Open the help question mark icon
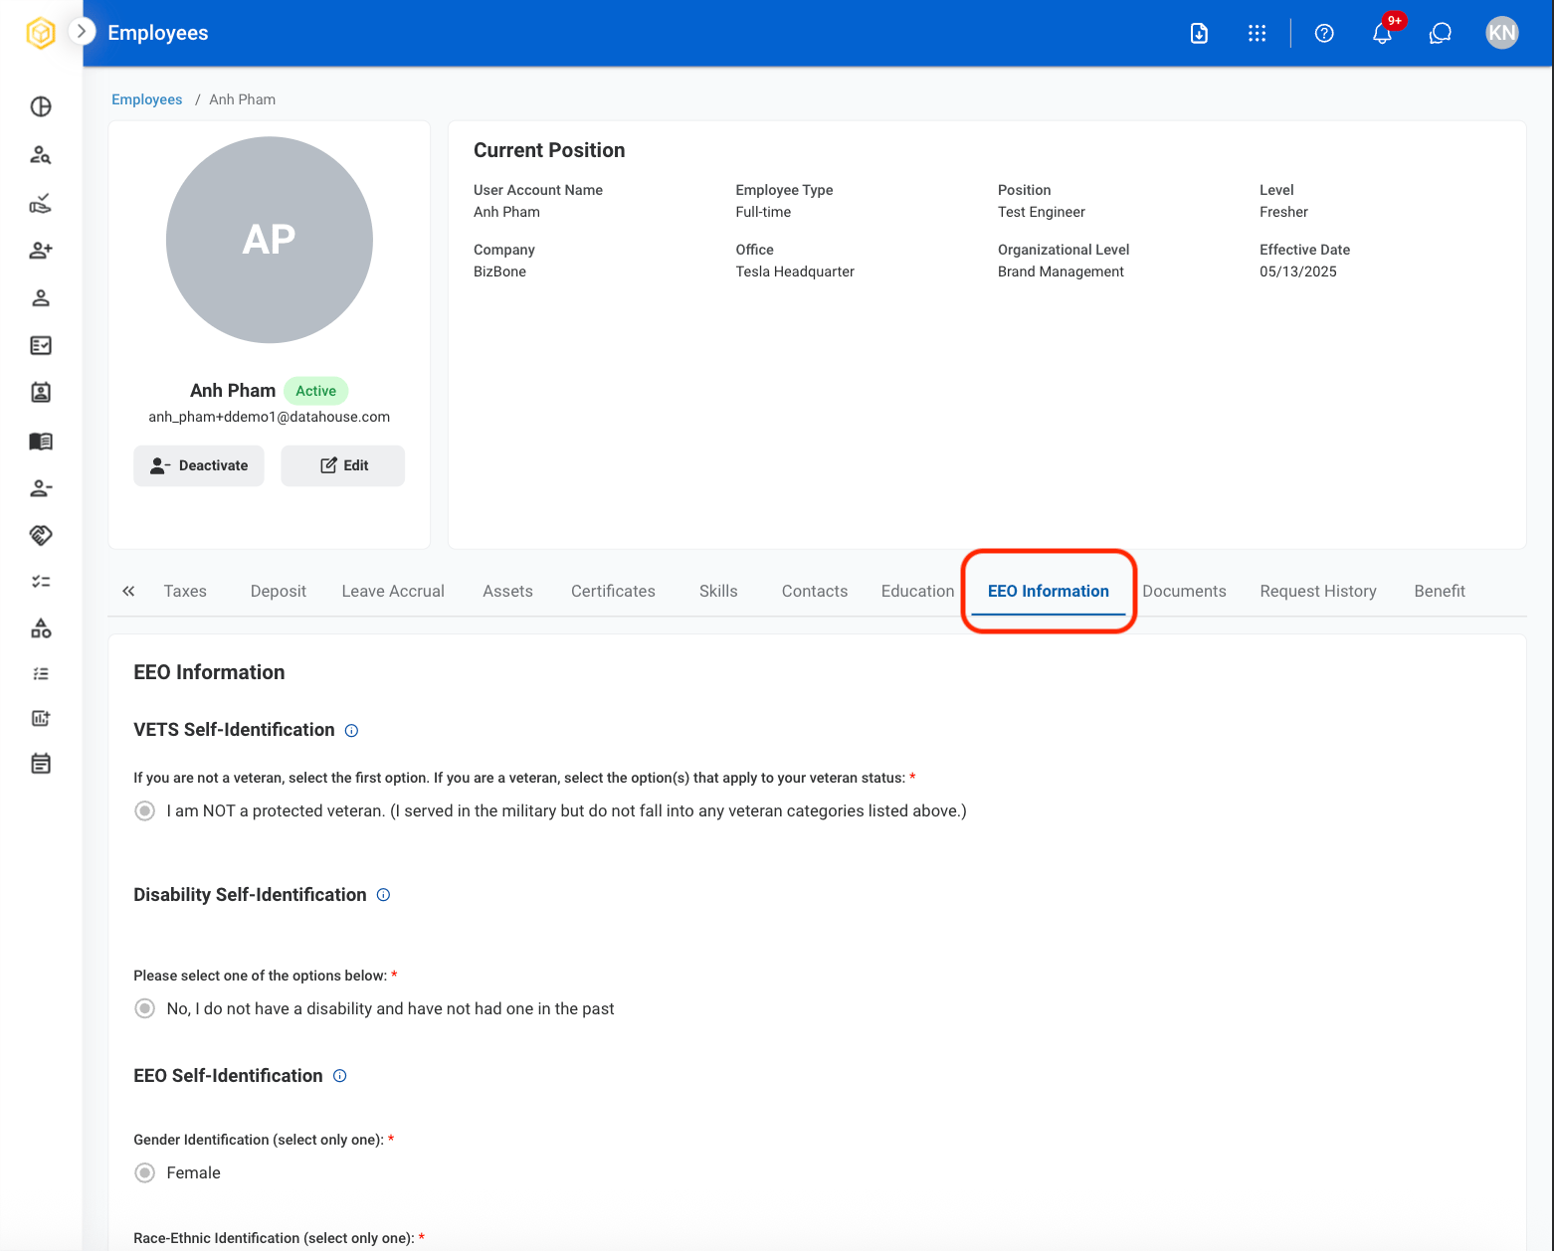 (x=1324, y=33)
